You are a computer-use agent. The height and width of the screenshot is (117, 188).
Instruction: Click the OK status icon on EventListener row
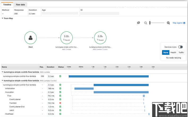tap(60, 99)
